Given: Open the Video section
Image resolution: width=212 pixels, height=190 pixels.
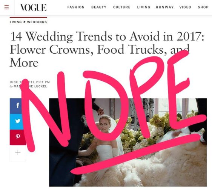Looking at the screenshot, I should pyautogui.click(x=185, y=7).
